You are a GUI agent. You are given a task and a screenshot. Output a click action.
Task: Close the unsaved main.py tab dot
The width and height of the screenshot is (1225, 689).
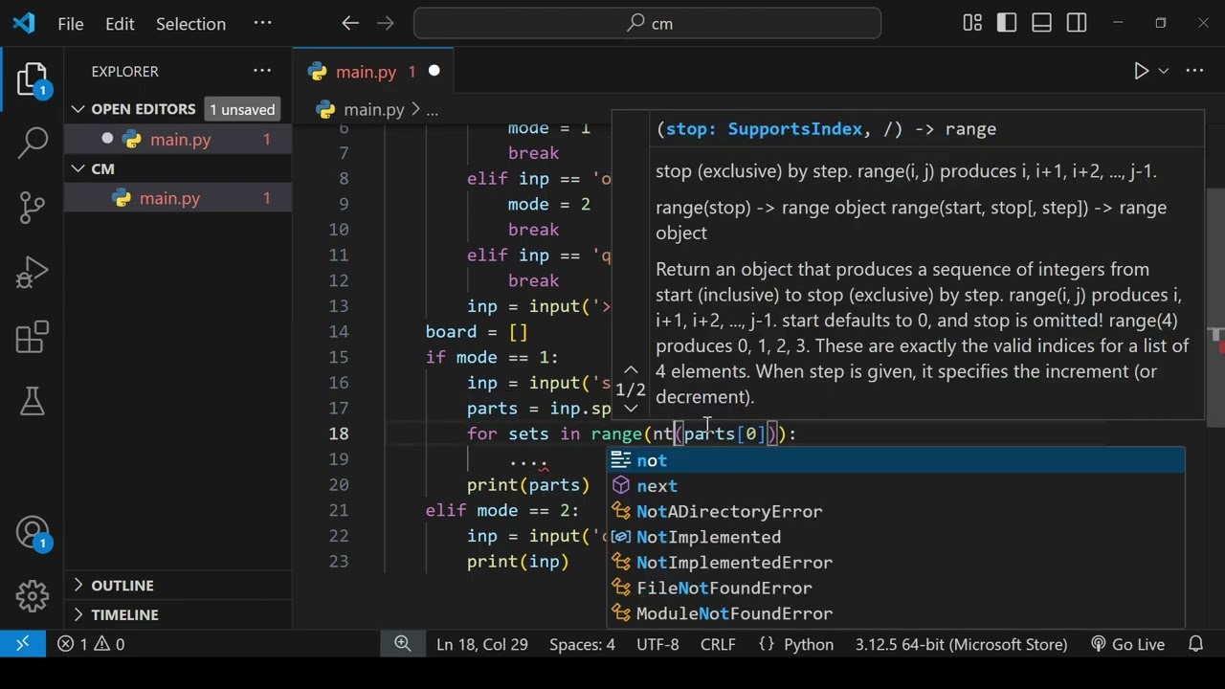click(x=434, y=72)
